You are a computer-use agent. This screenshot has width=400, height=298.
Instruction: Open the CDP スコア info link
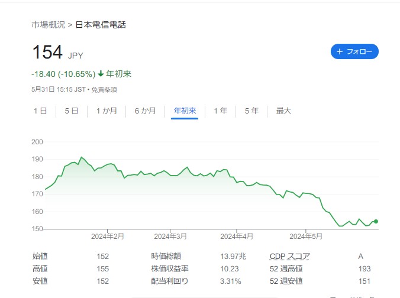pyautogui.click(x=290, y=256)
